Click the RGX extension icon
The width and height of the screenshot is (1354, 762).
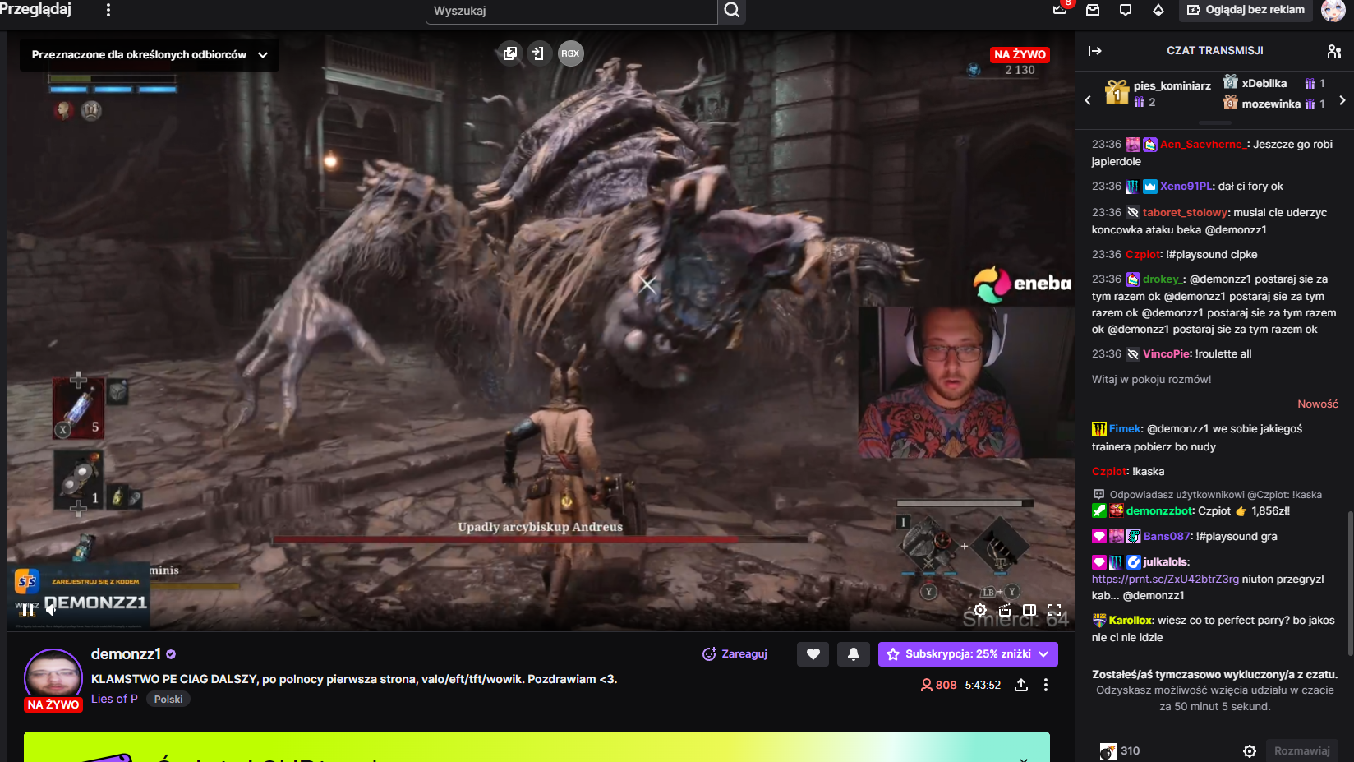570,53
